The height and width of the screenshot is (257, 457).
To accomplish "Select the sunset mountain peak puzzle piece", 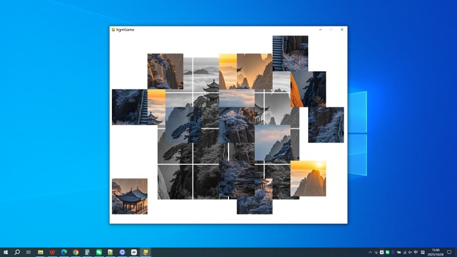I will point(308,178).
